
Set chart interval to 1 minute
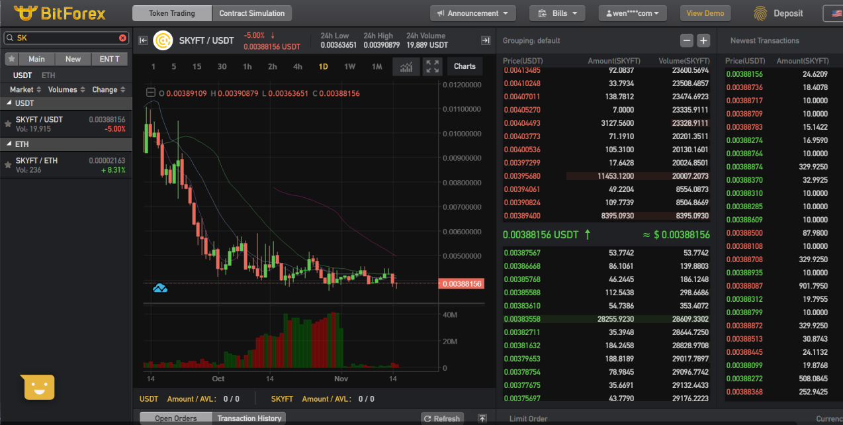[154, 66]
